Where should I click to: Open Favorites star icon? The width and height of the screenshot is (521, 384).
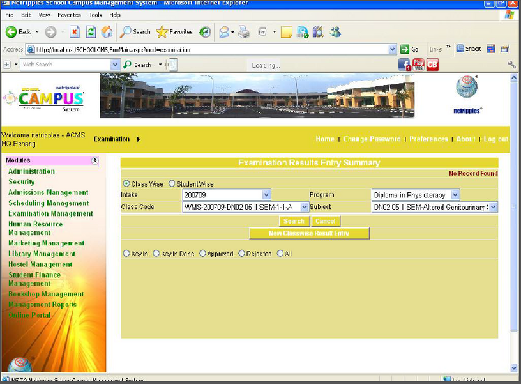[162, 32]
